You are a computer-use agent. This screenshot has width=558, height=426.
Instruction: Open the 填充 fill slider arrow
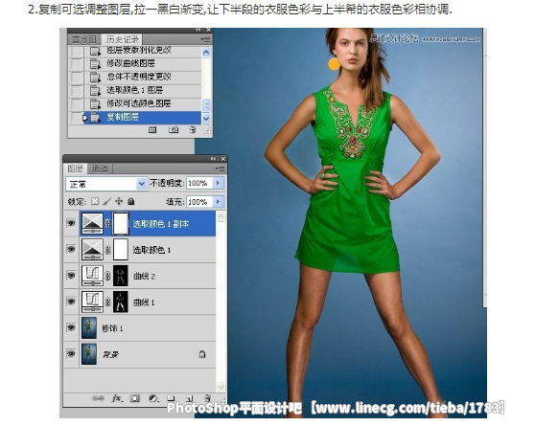(x=219, y=201)
